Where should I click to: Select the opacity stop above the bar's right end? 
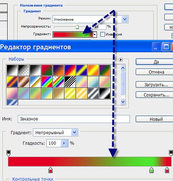coord(171,153)
